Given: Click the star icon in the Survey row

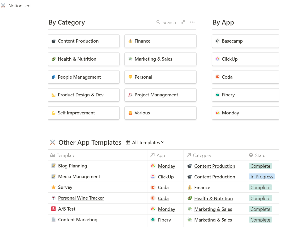Looking at the screenshot, I should [53, 187].
